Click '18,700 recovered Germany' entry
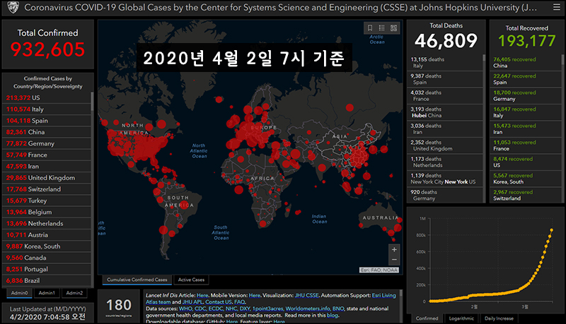This screenshot has width=566, height=324. tap(525, 95)
